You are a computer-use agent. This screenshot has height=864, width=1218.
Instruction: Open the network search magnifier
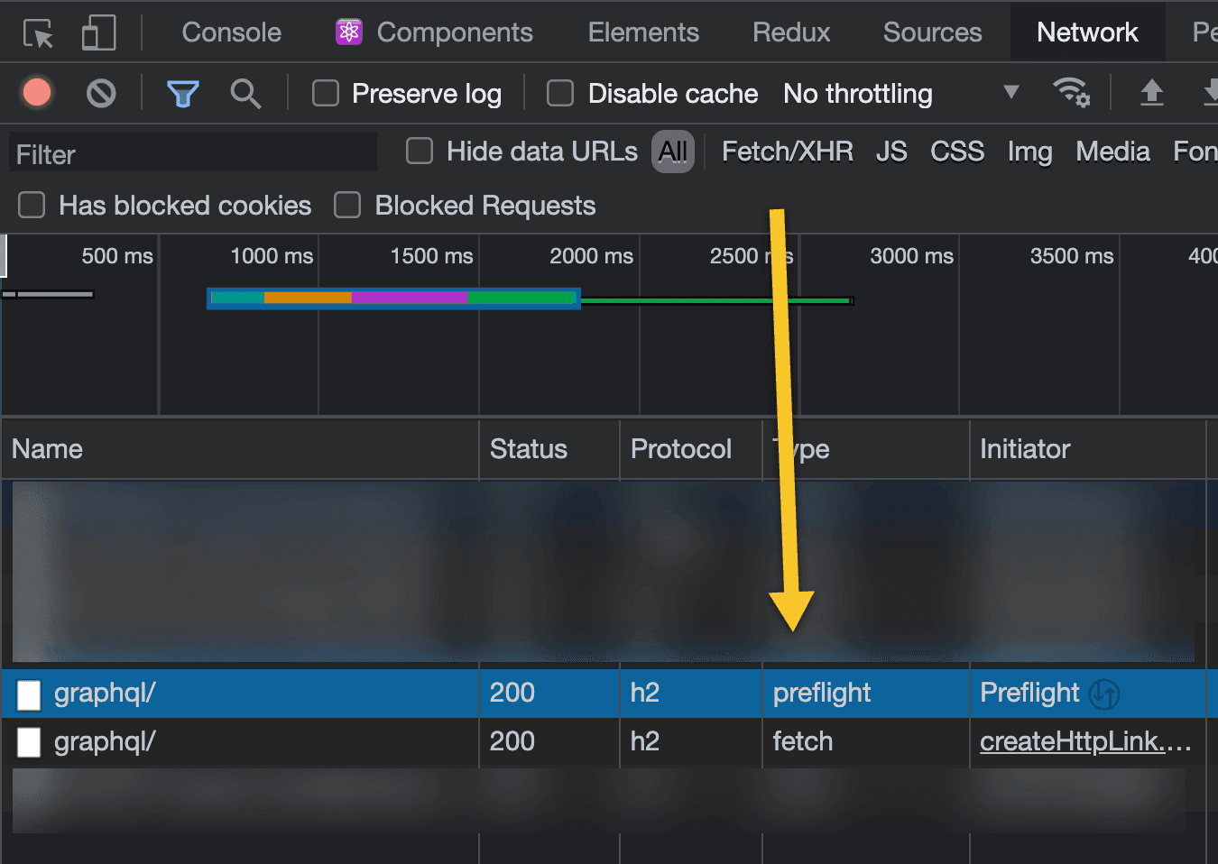(245, 94)
